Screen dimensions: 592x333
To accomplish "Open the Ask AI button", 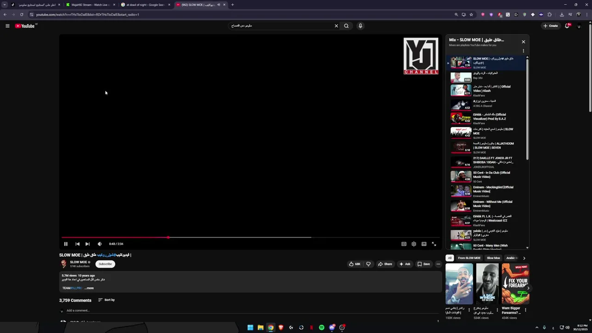I will [x=405, y=264].
